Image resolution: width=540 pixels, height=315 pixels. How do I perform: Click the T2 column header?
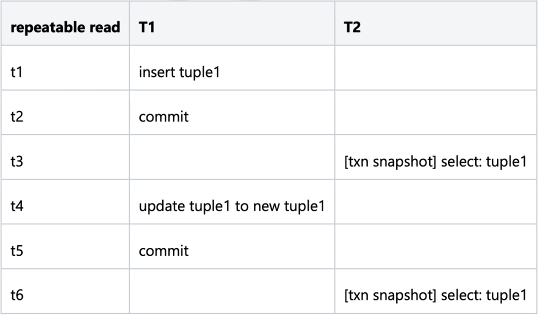click(x=353, y=28)
